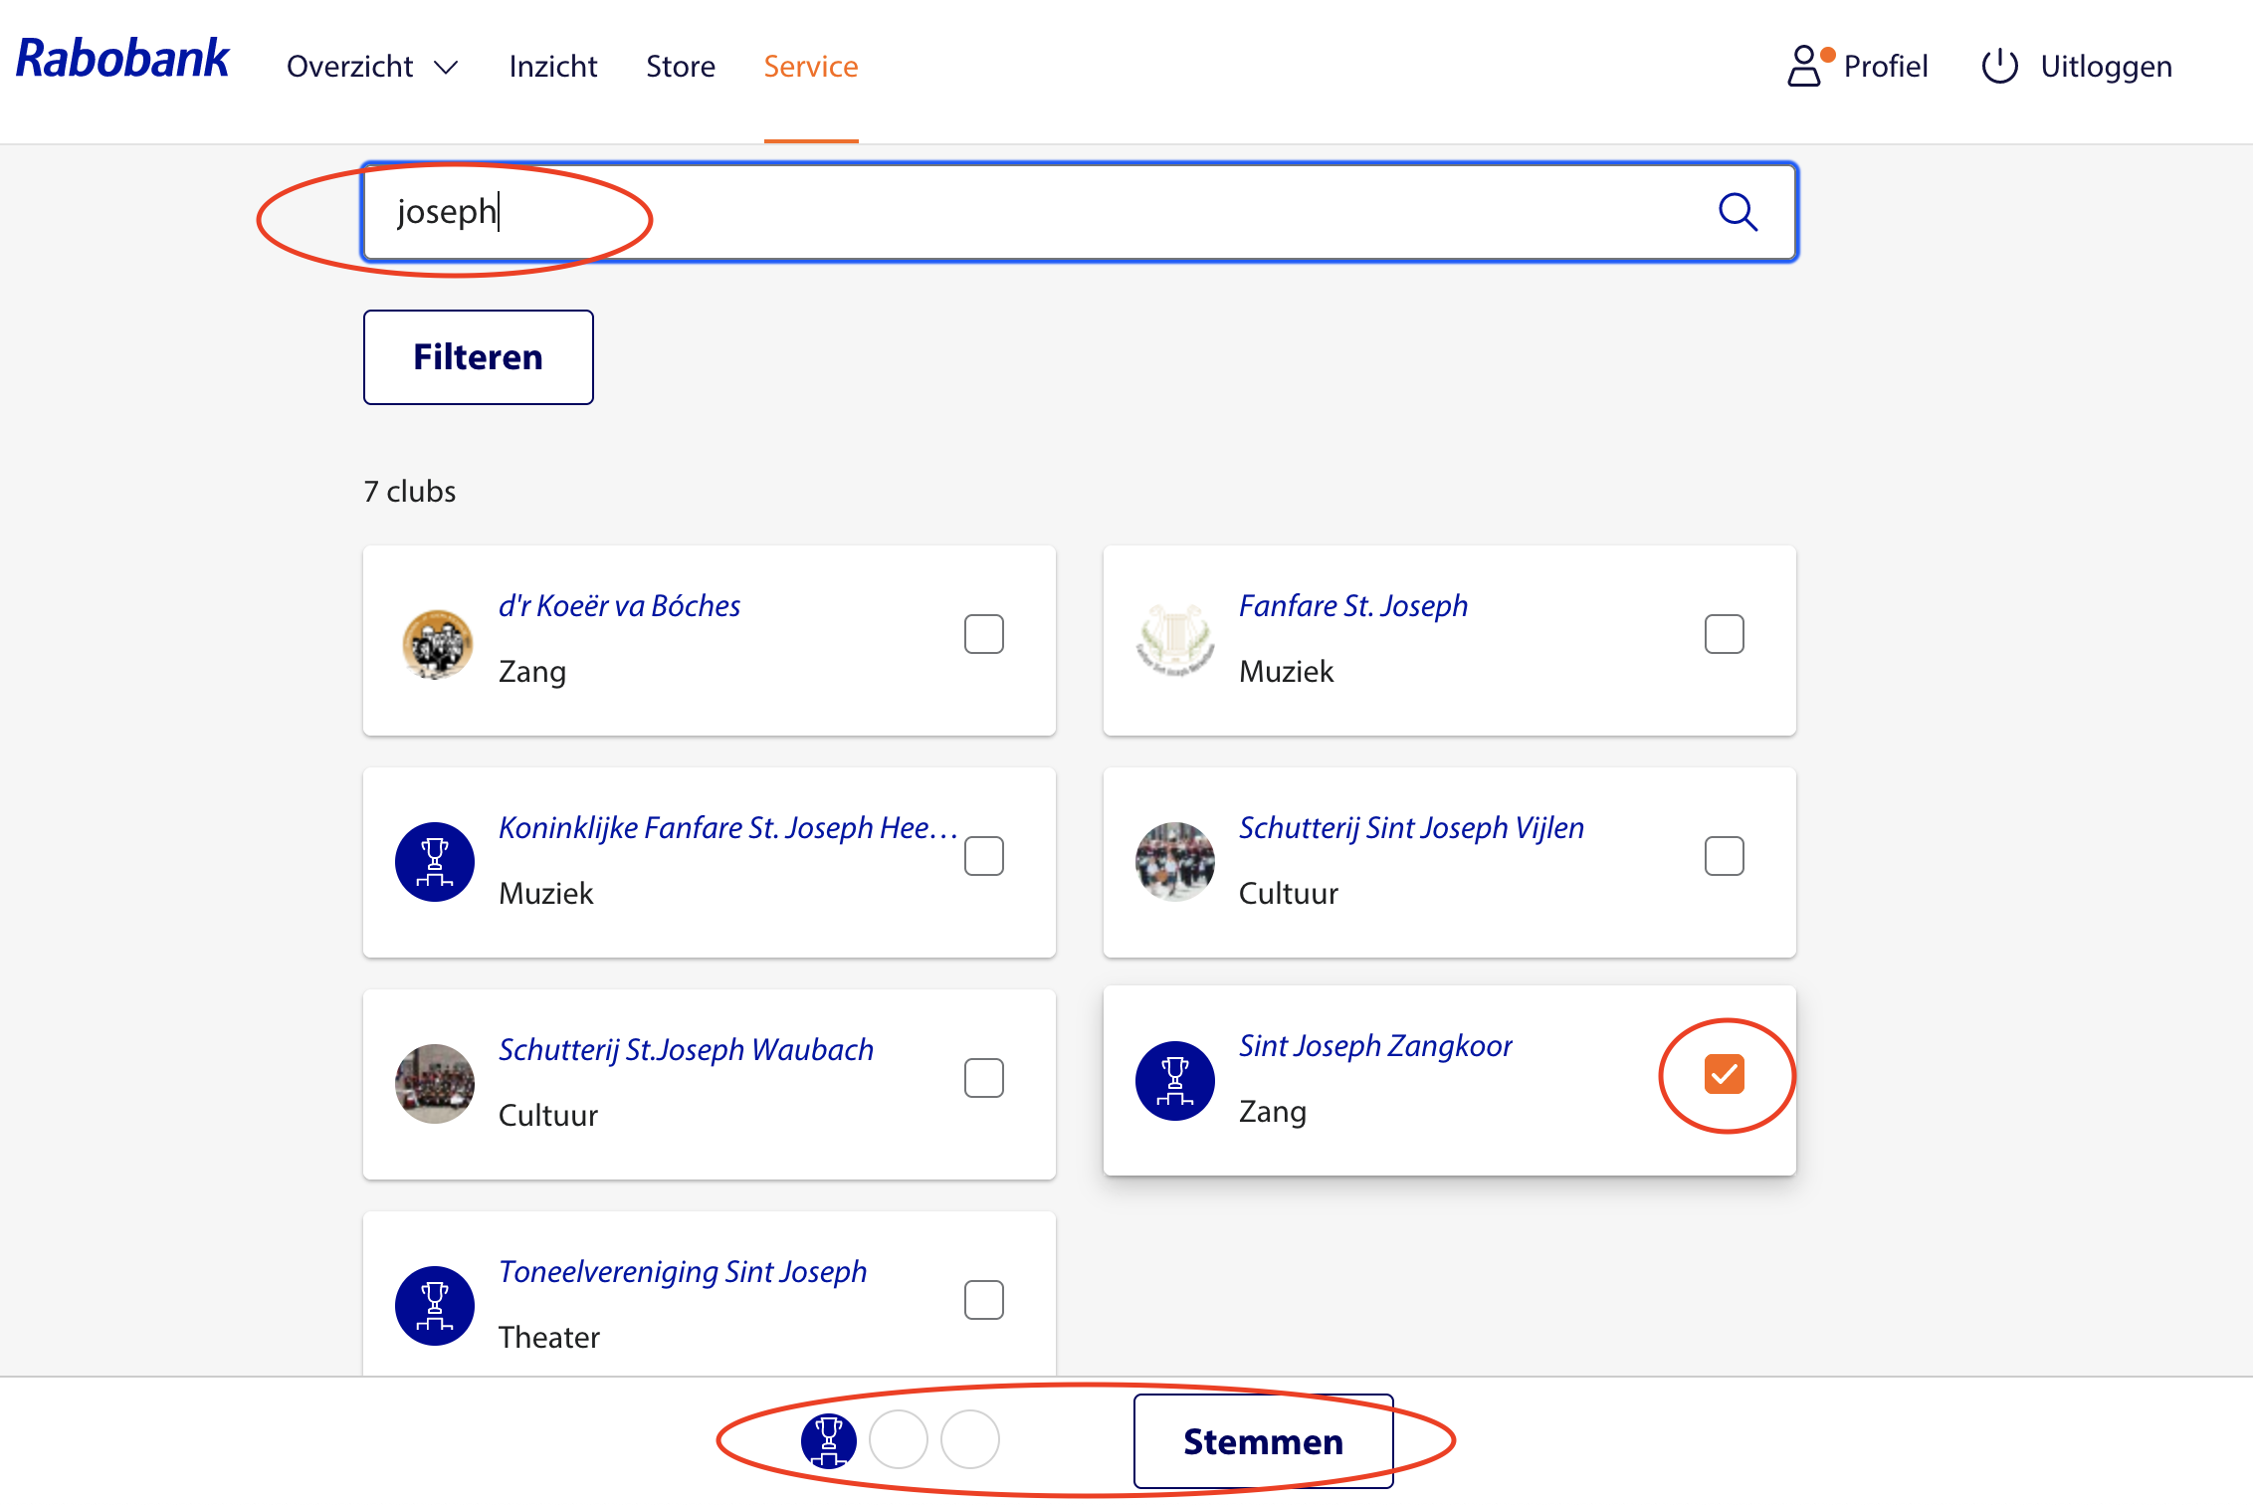The width and height of the screenshot is (2253, 1505).
Task: Click Schutterij Sint Joseph Vijlen photo
Action: click(1175, 861)
